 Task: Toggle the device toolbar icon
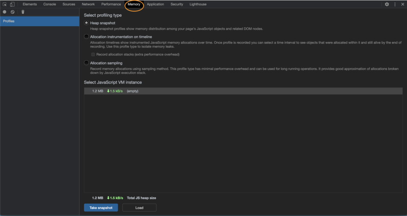[x=12, y=4]
